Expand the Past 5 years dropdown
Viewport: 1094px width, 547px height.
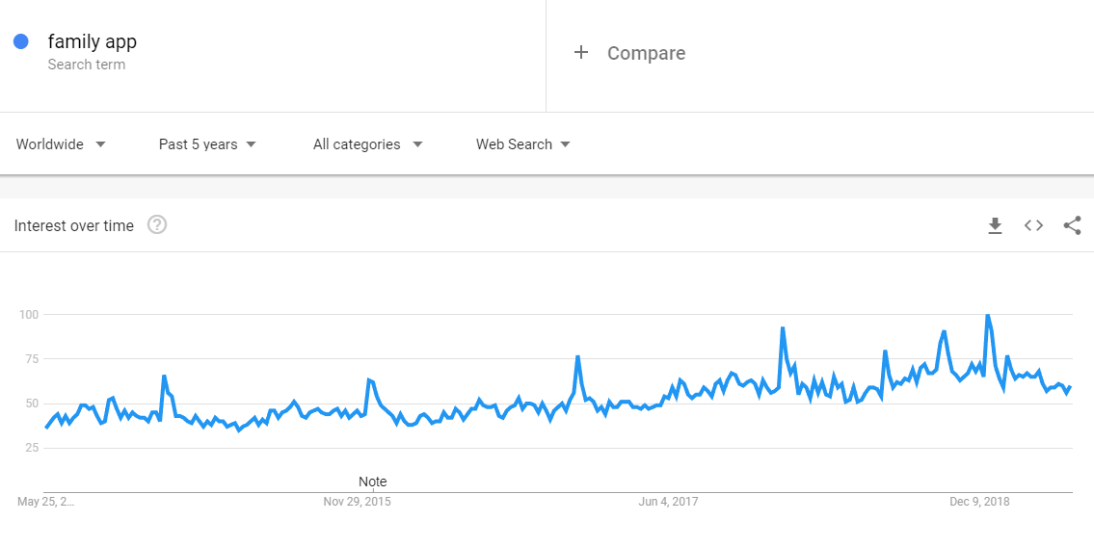[207, 144]
